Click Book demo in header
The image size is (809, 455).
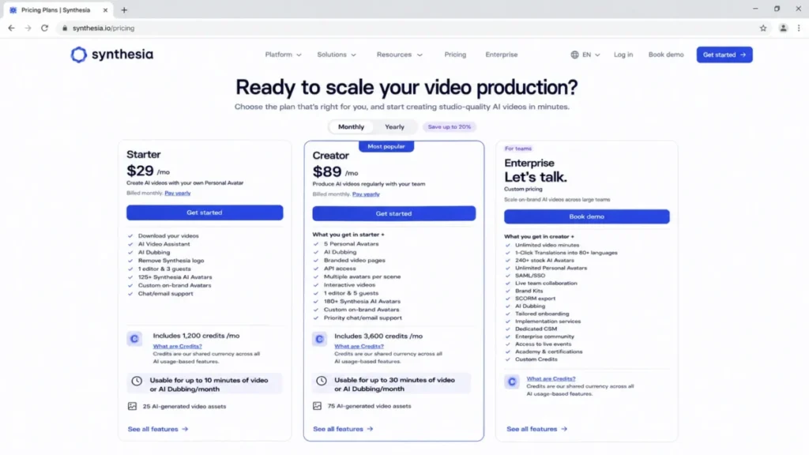666,55
